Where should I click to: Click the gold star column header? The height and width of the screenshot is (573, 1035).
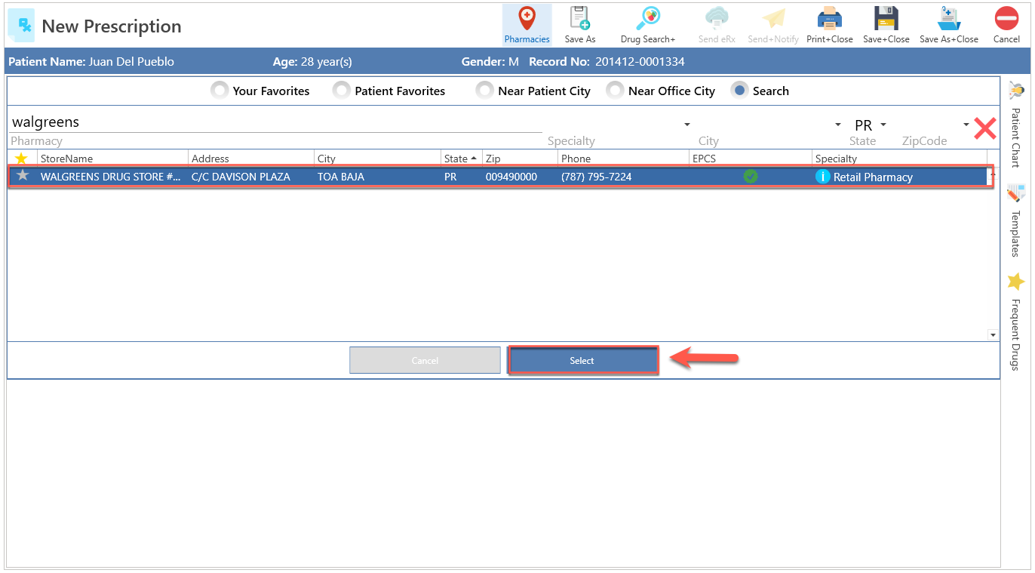[21, 159]
